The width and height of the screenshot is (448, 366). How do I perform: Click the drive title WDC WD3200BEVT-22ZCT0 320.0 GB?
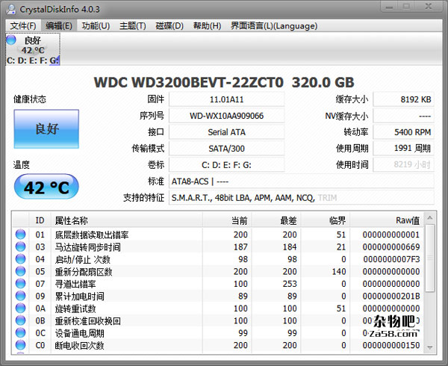(224, 82)
